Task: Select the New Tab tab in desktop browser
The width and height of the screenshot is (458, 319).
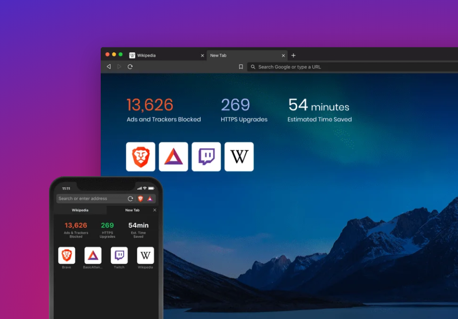Action: click(x=247, y=55)
